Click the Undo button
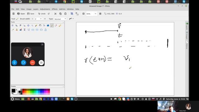 coord(42,14)
